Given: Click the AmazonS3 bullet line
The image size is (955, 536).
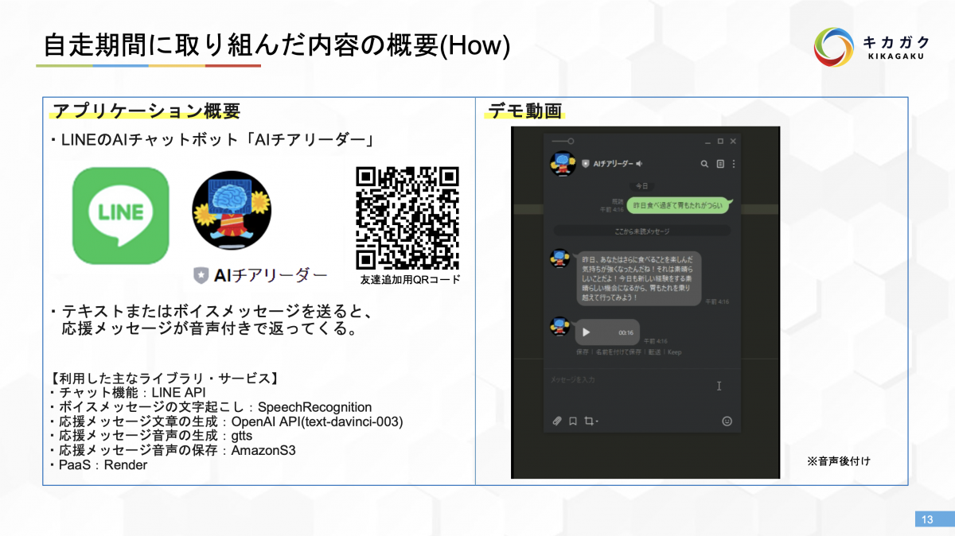Looking at the screenshot, I should pyautogui.click(x=172, y=450).
